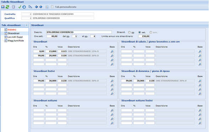Viewport: 209px width, 132px height.
Task: Click the Descriz. field STR.OPERAI COMMERCIO
Action: (79, 32)
